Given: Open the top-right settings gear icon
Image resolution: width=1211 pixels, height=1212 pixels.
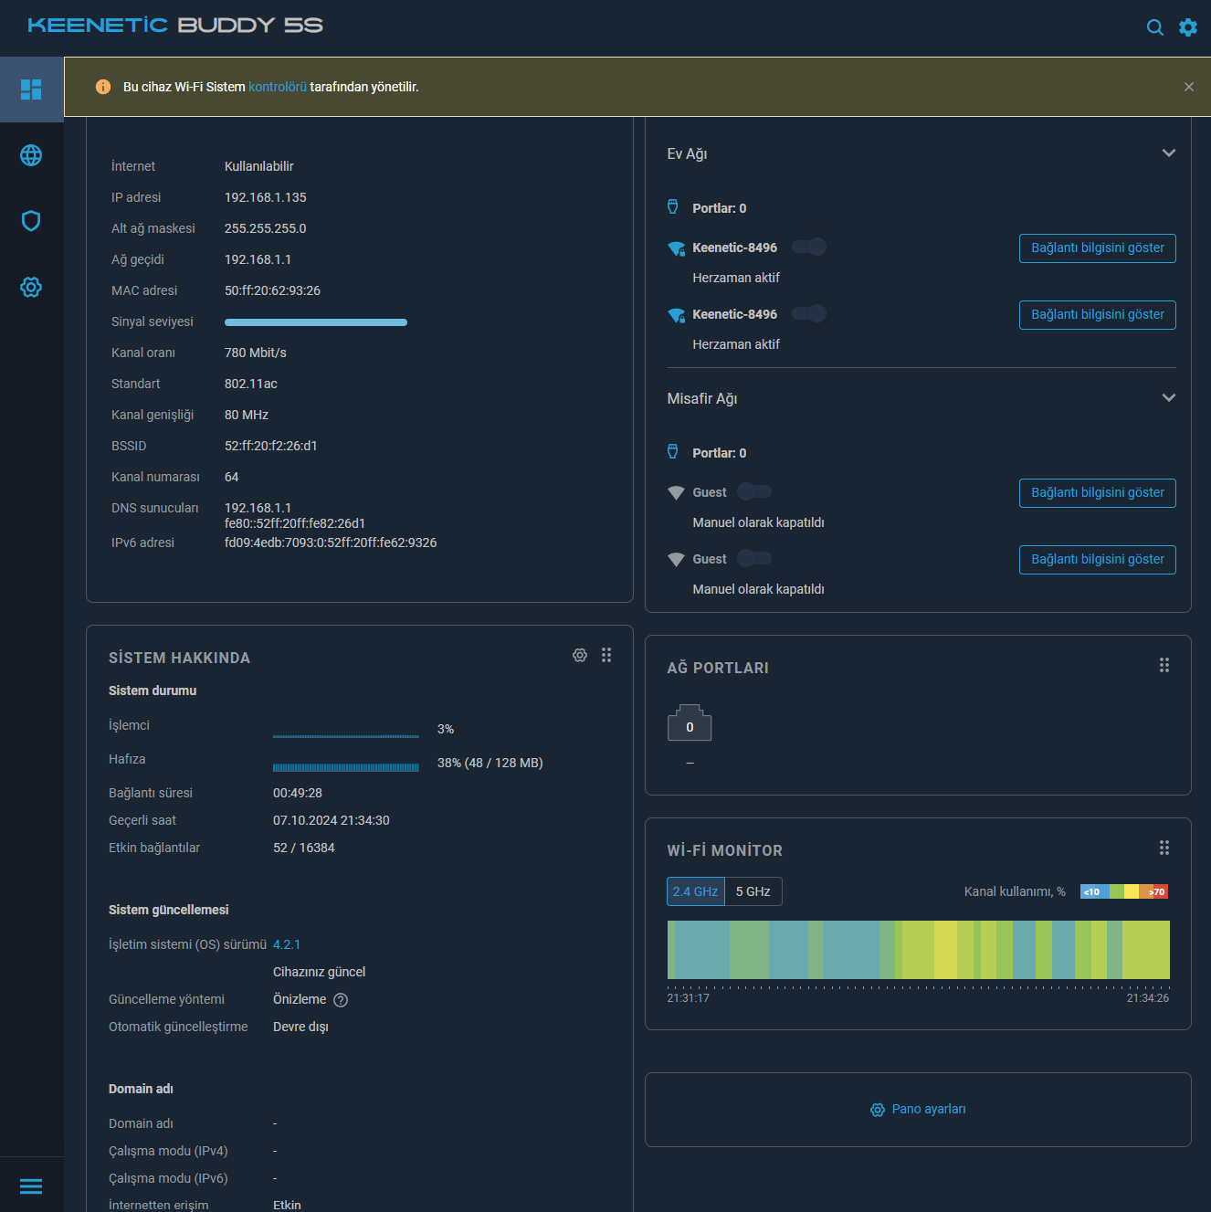Looking at the screenshot, I should pyautogui.click(x=1187, y=27).
